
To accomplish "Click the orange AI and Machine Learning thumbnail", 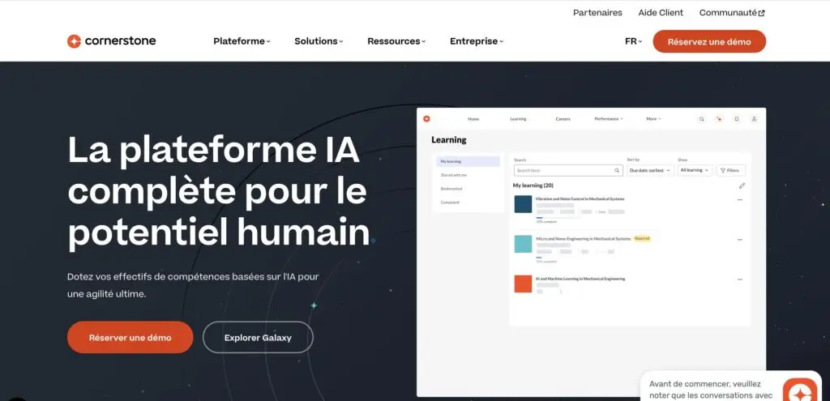I will (523, 284).
